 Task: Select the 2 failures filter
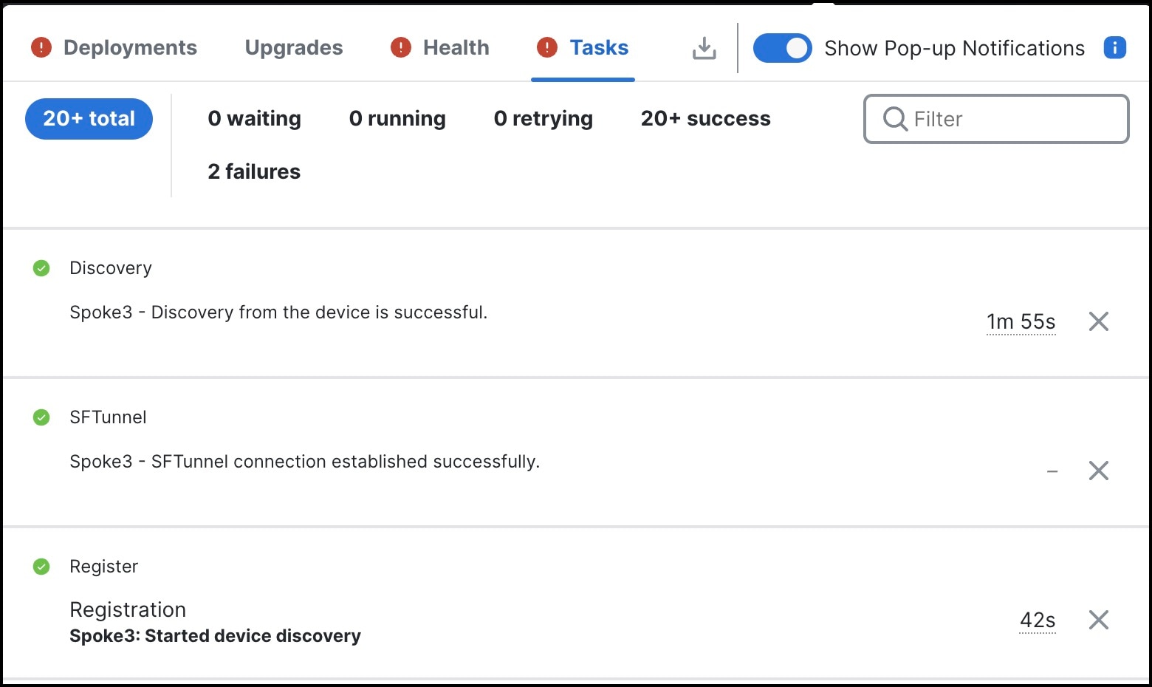(254, 171)
